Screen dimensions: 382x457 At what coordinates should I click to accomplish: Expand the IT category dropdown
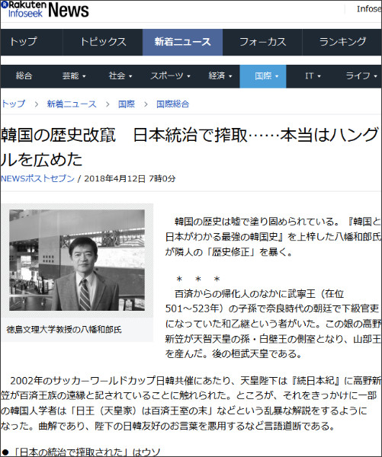[313, 76]
